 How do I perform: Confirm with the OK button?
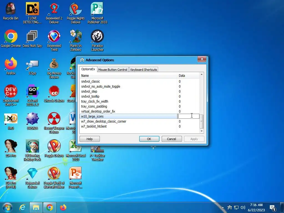[149, 139]
